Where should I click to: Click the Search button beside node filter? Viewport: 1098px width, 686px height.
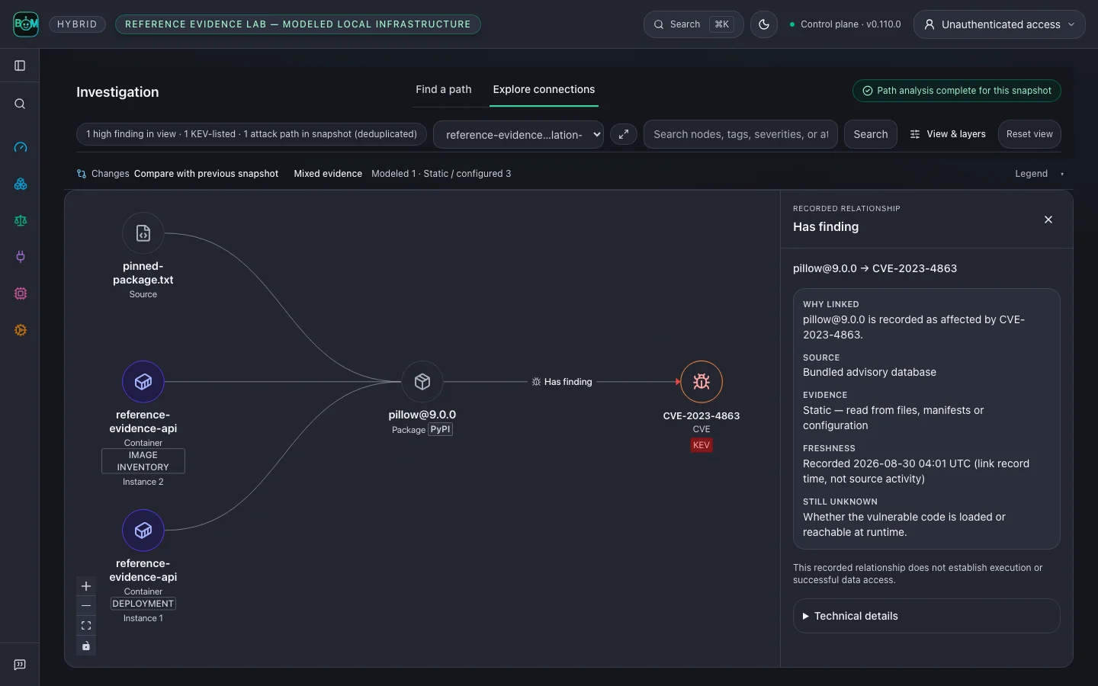tap(871, 134)
